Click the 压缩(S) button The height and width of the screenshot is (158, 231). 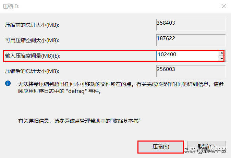coord(161,147)
